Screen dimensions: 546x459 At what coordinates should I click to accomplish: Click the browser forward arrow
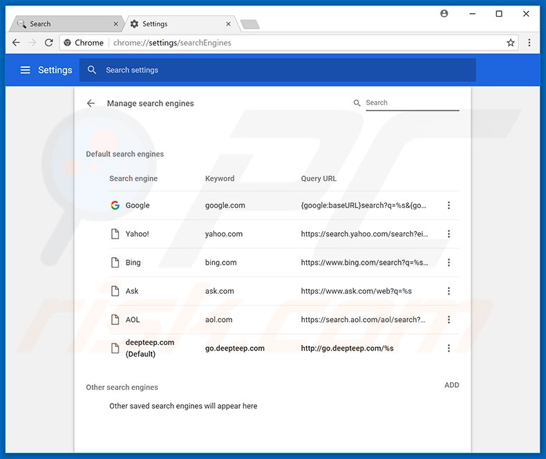(x=32, y=42)
